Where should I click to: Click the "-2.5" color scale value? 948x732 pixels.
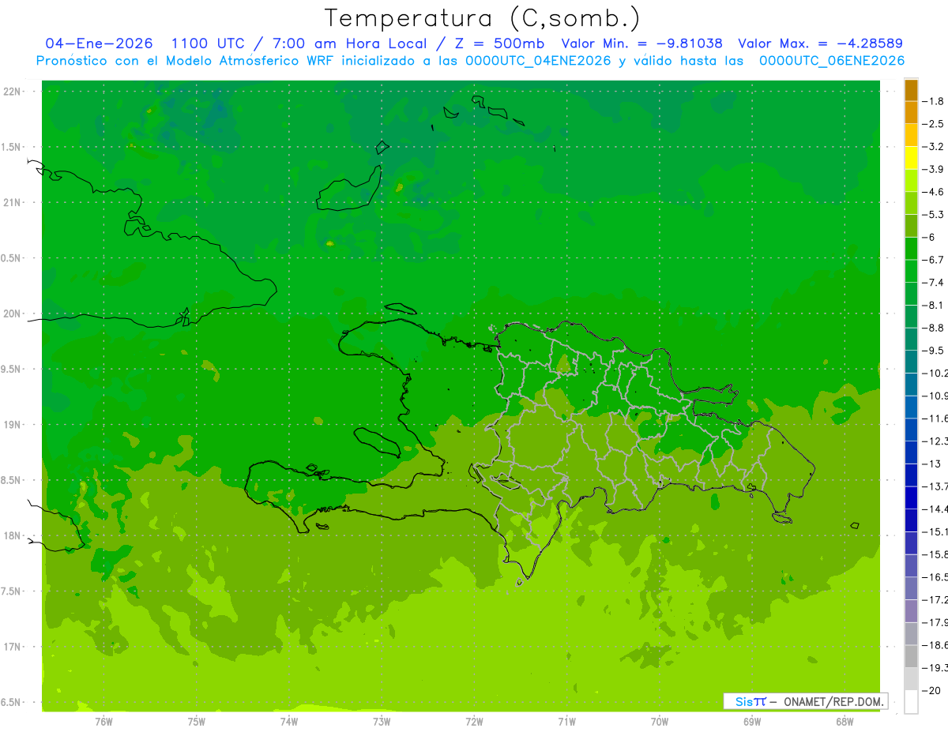tap(935, 124)
